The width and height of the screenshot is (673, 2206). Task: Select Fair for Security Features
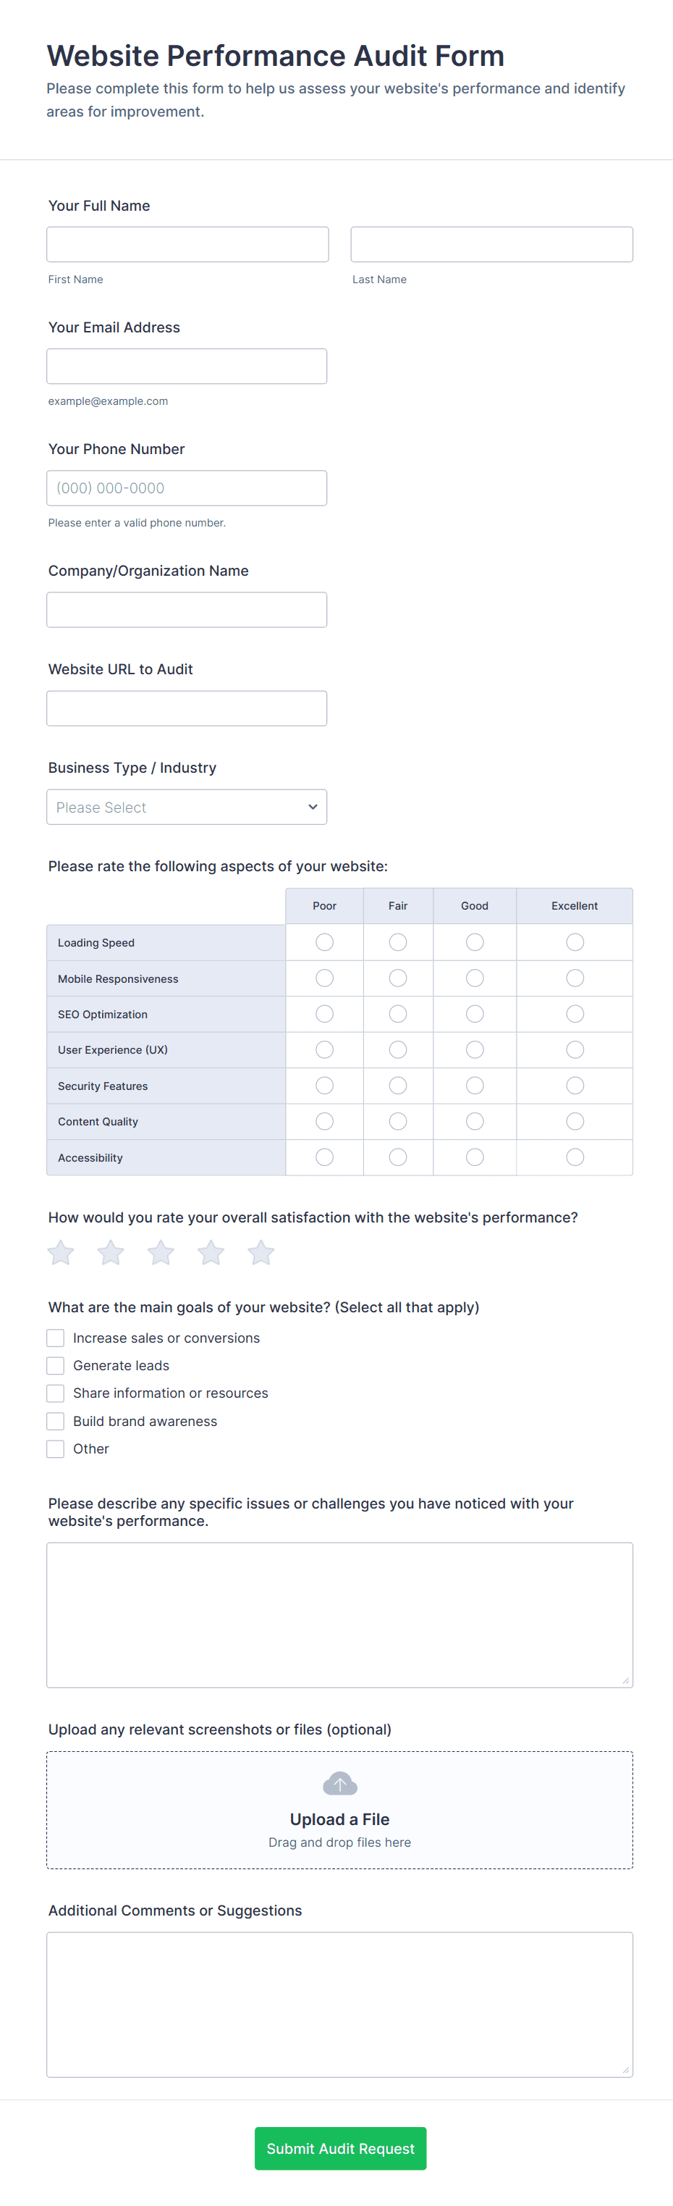(397, 1086)
